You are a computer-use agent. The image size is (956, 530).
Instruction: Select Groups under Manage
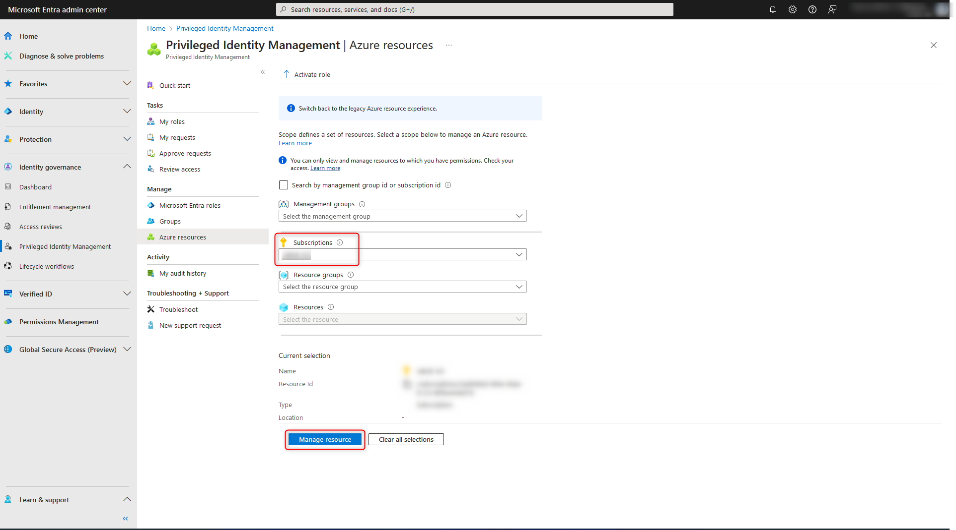pos(170,221)
